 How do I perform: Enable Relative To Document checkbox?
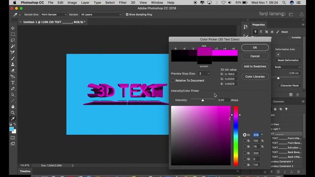pyautogui.click(x=173, y=81)
